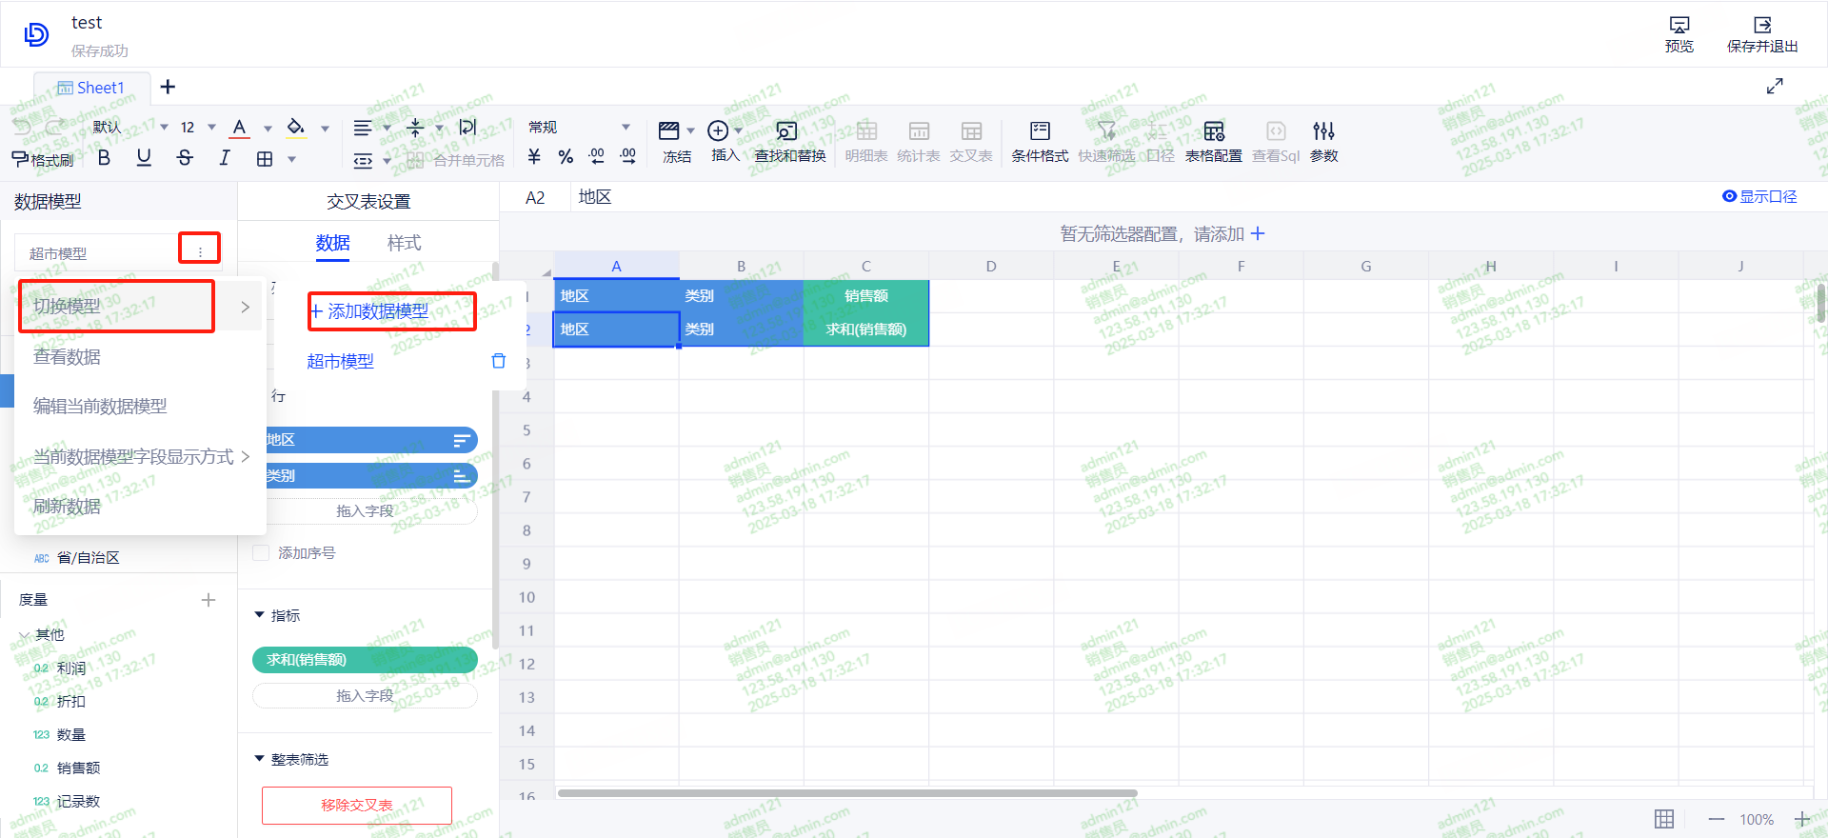Viewport: 1828px width, 838px height.
Task: Collapse the 指标 section
Action: (x=259, y=615)
